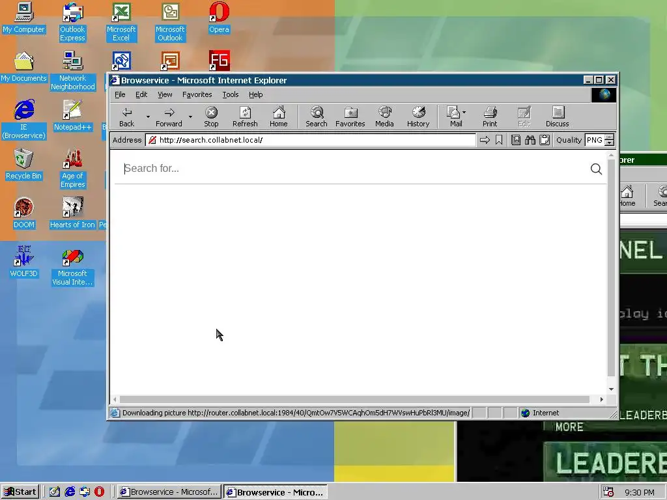Open the View menu
The height and width of the screenshot is (500, 667).
tap(165, 94)
